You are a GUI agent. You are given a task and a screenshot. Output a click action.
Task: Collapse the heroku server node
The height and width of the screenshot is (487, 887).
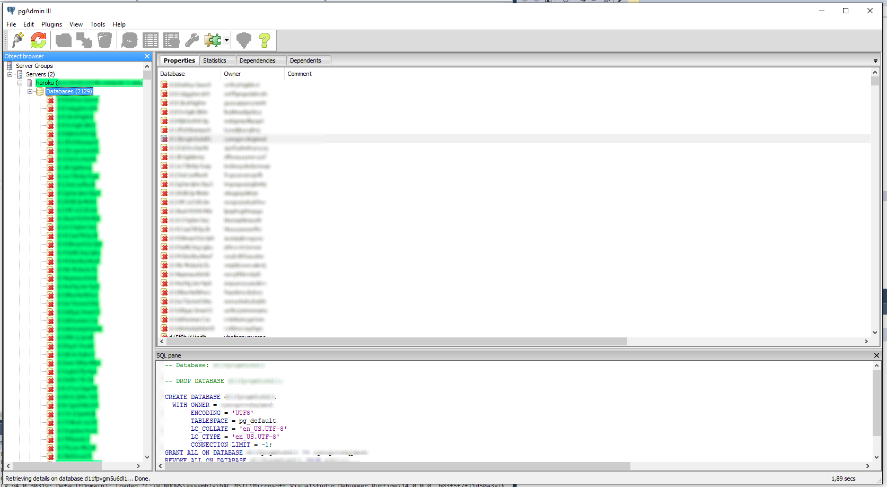pos(20,83)
